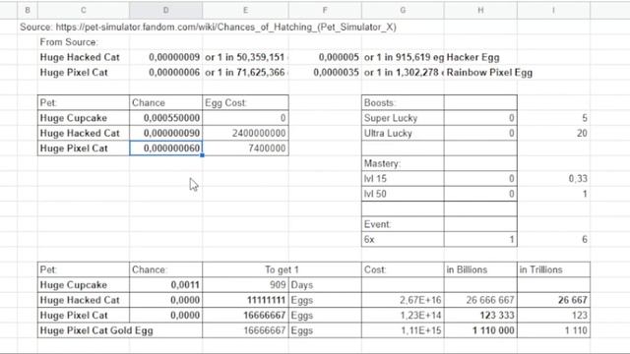Screen dimensions: 630x354
Task: Select the 1,23E+14 cost cell
Action: pos(403,316)
